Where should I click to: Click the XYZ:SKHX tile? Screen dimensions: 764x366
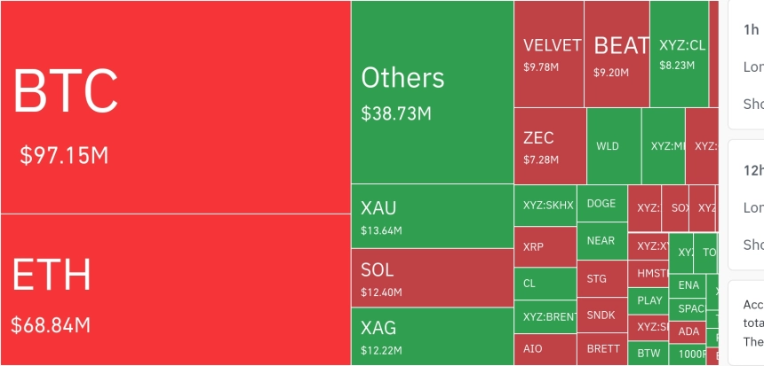pyautogui.click(x=545, y=205)
